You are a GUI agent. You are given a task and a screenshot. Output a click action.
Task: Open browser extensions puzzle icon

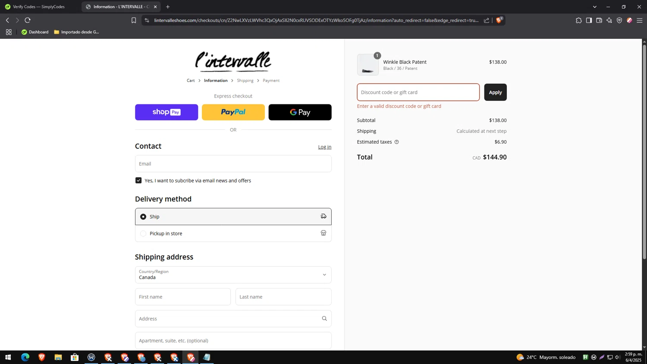point(579,20)
